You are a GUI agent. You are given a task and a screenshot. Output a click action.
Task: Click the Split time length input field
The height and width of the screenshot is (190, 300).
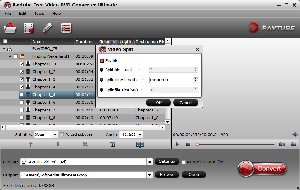(x=171, y=80)
